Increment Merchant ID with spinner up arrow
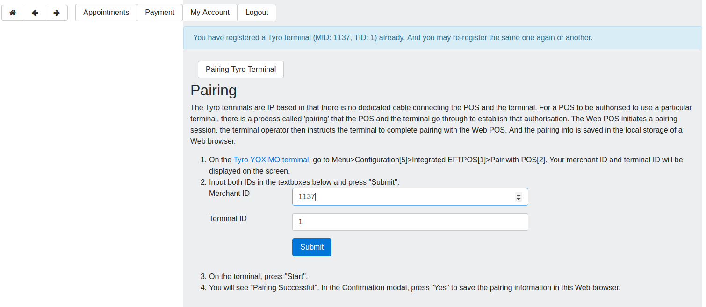Image resolution: width=706 pixels, height=307 pixels. point(519,194)
